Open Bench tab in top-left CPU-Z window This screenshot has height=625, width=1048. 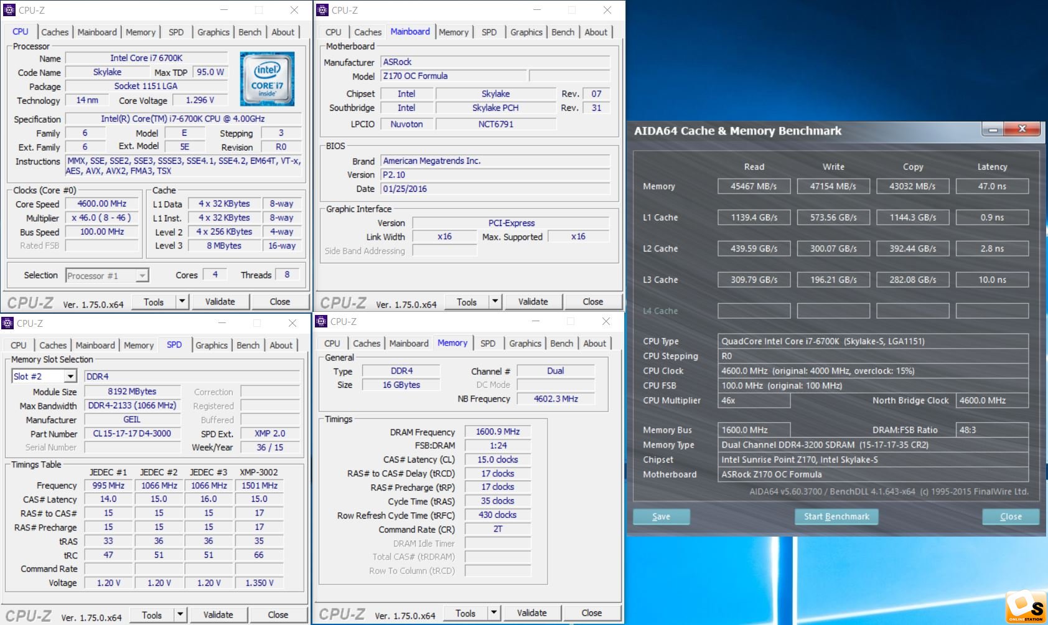[x=250, y=32]
